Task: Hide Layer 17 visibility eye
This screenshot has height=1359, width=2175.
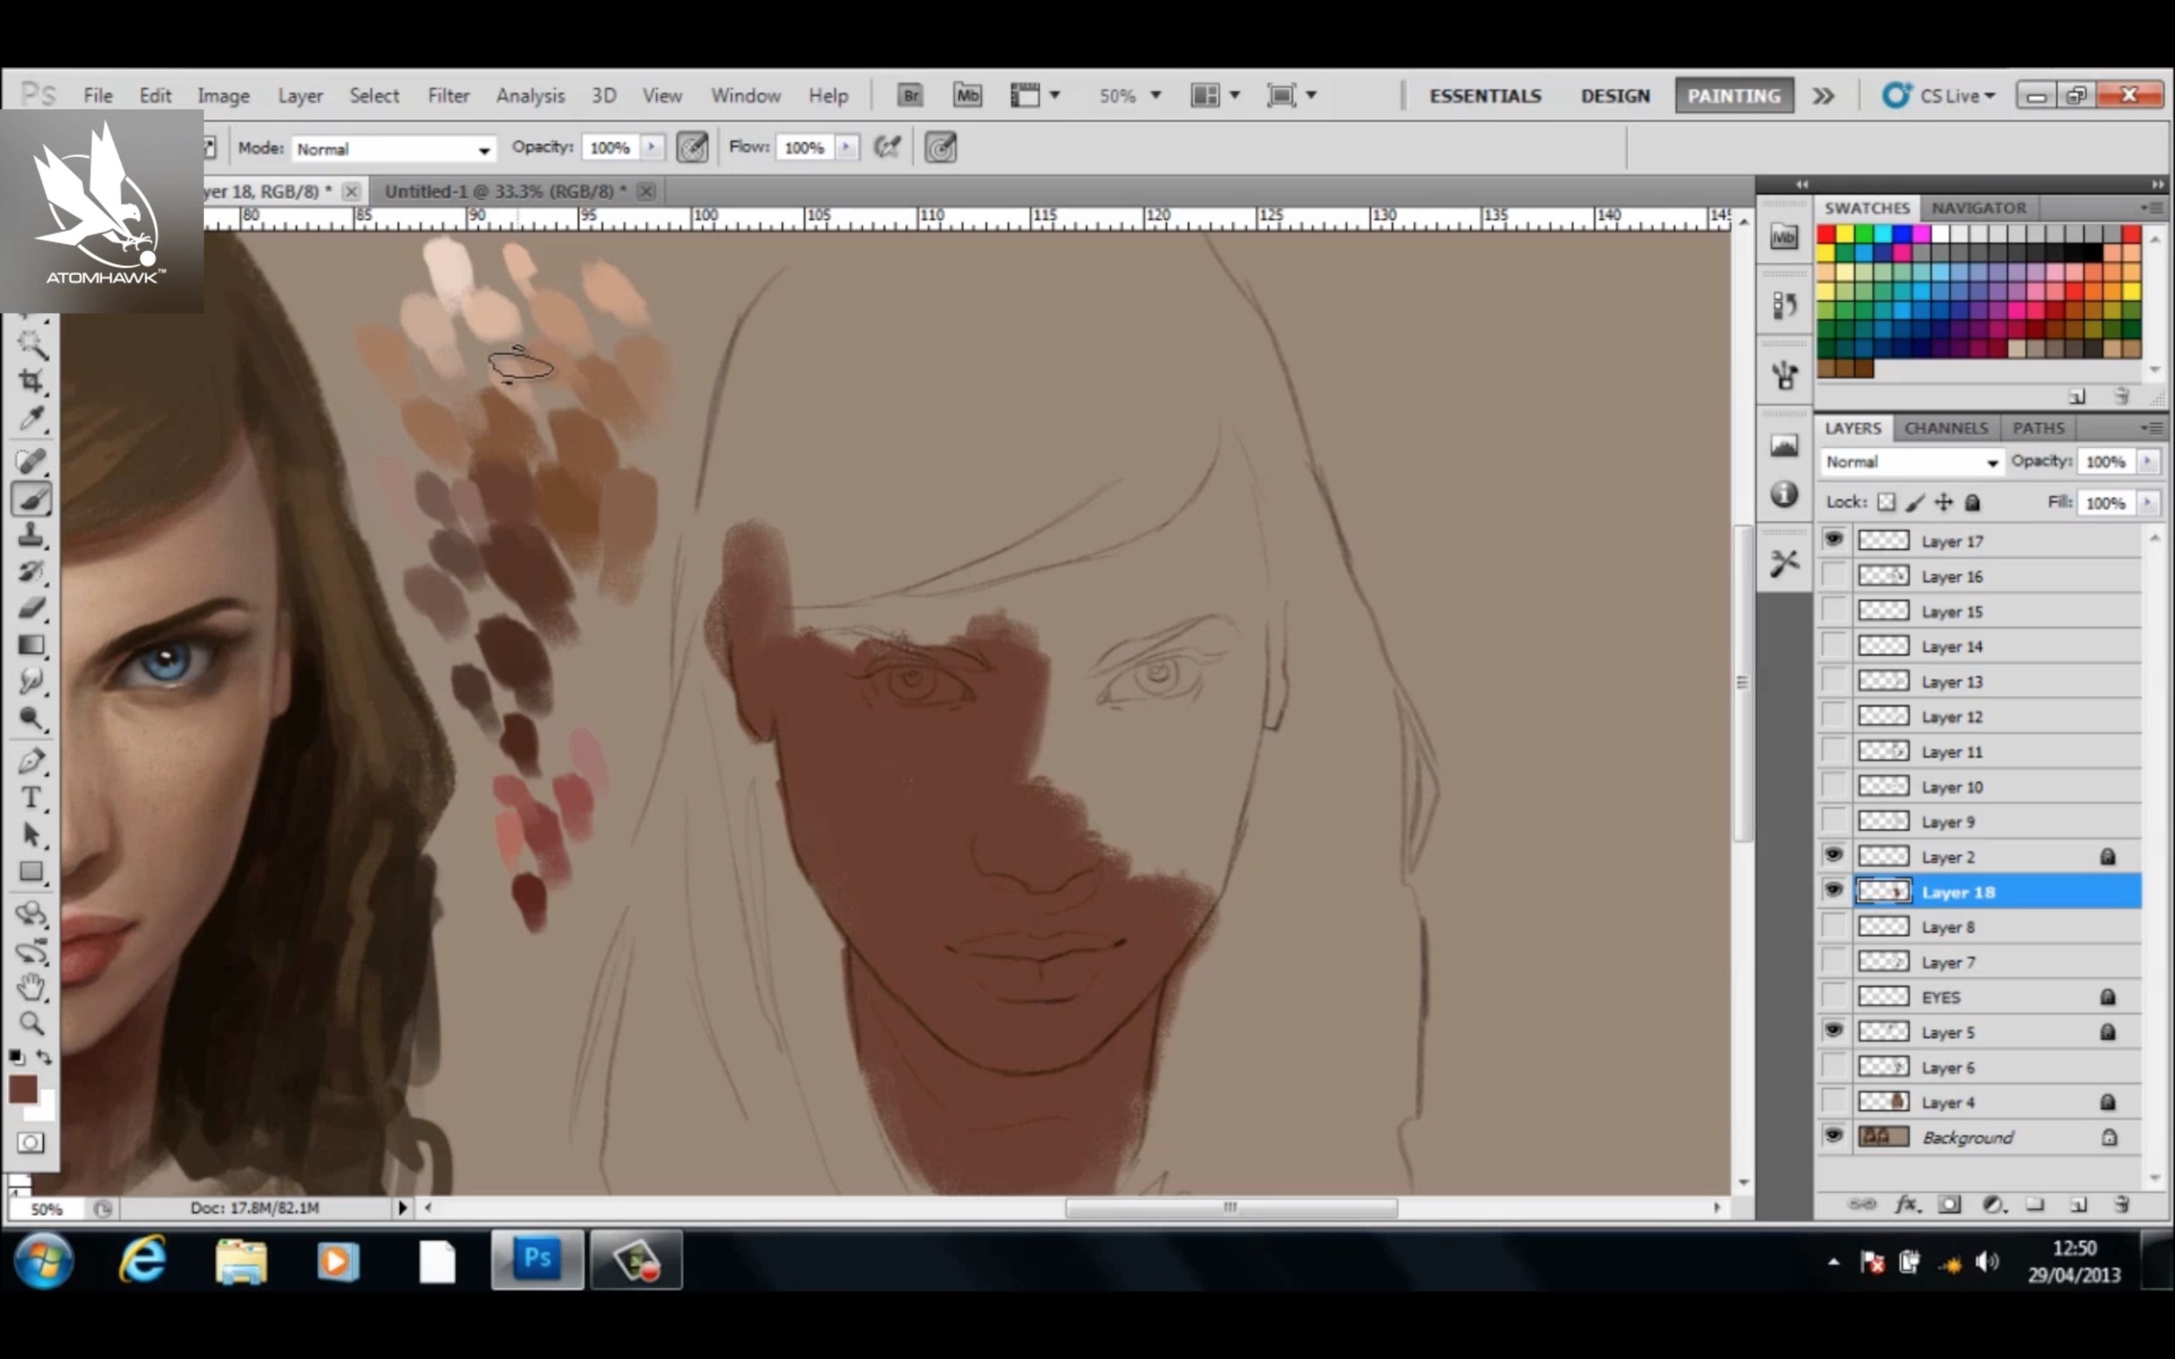Action: (1833, 540)
